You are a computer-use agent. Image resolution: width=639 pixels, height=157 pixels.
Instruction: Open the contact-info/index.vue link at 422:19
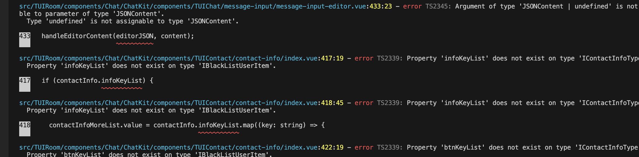168,147
